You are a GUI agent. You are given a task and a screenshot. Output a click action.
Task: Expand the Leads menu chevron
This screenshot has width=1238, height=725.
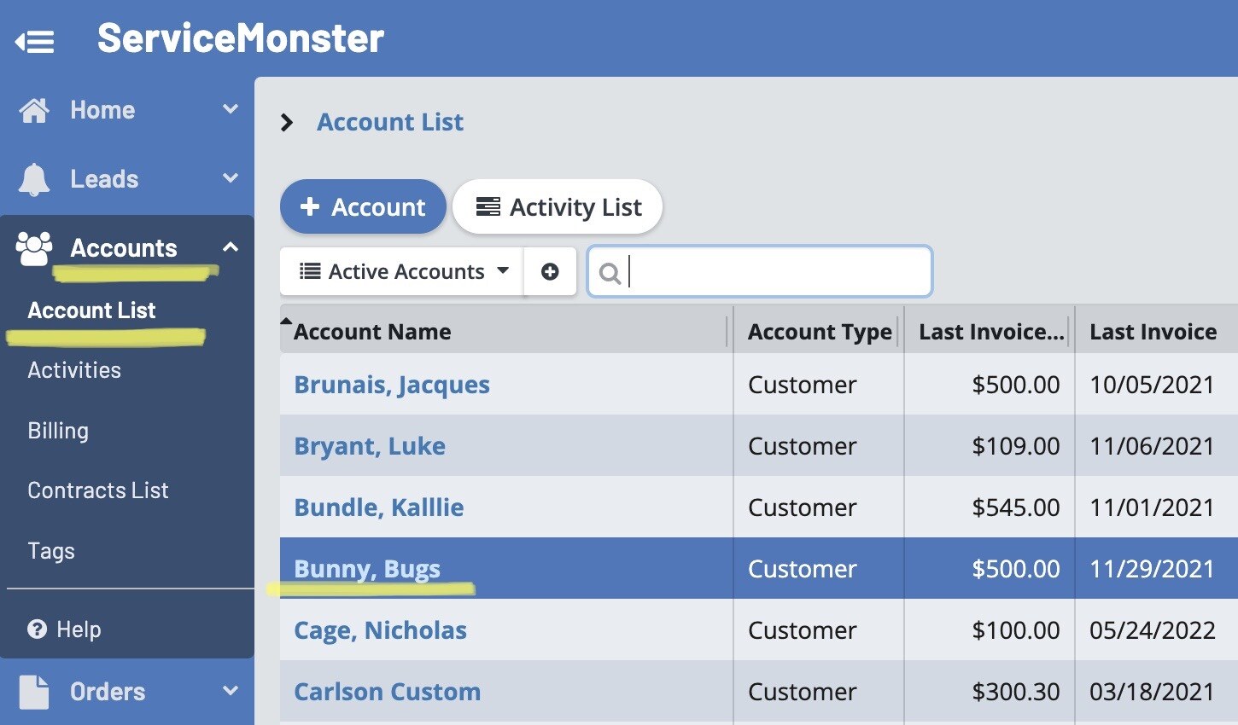coord(230,178)
